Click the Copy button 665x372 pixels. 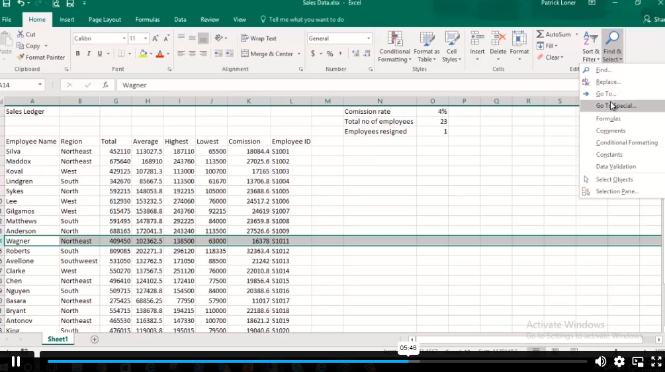(x=28, y=46)
